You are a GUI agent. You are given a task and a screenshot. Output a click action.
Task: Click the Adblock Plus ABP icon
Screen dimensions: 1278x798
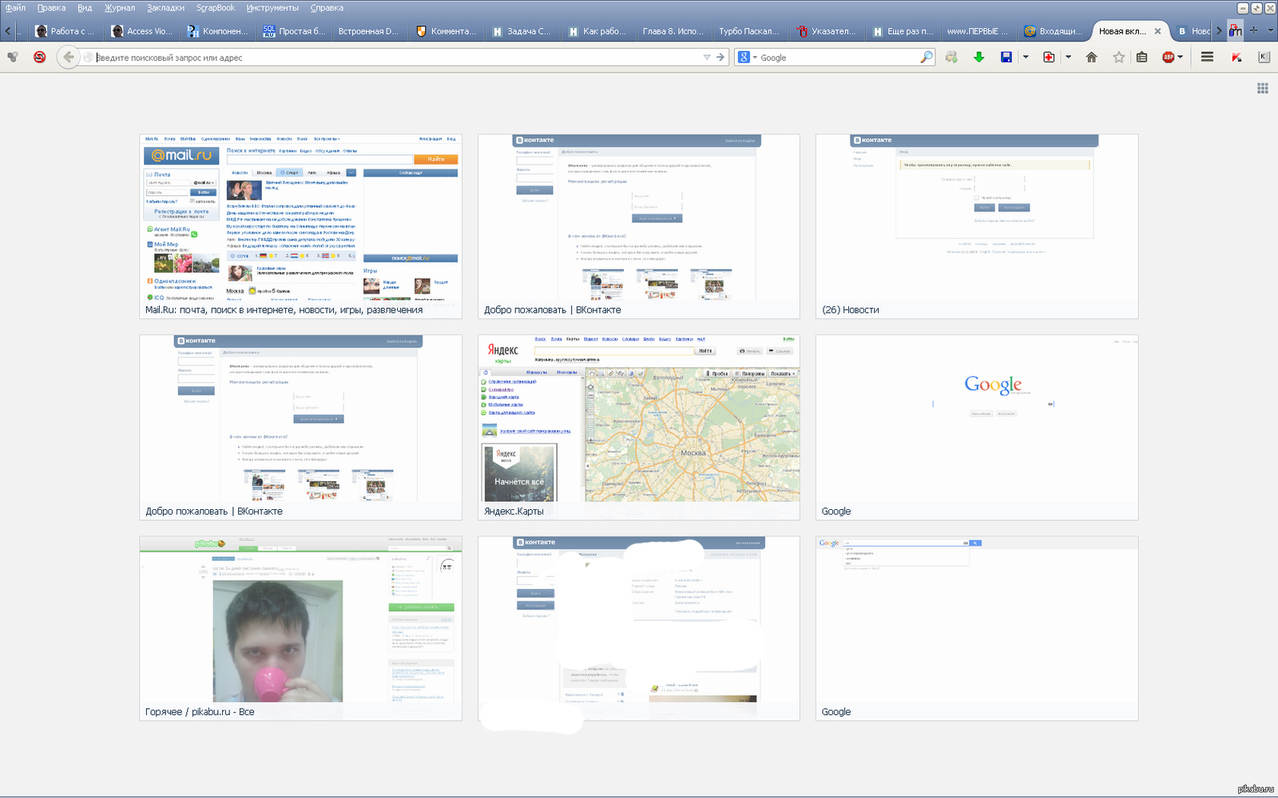pyautogui.click(x=1168, y=57)
